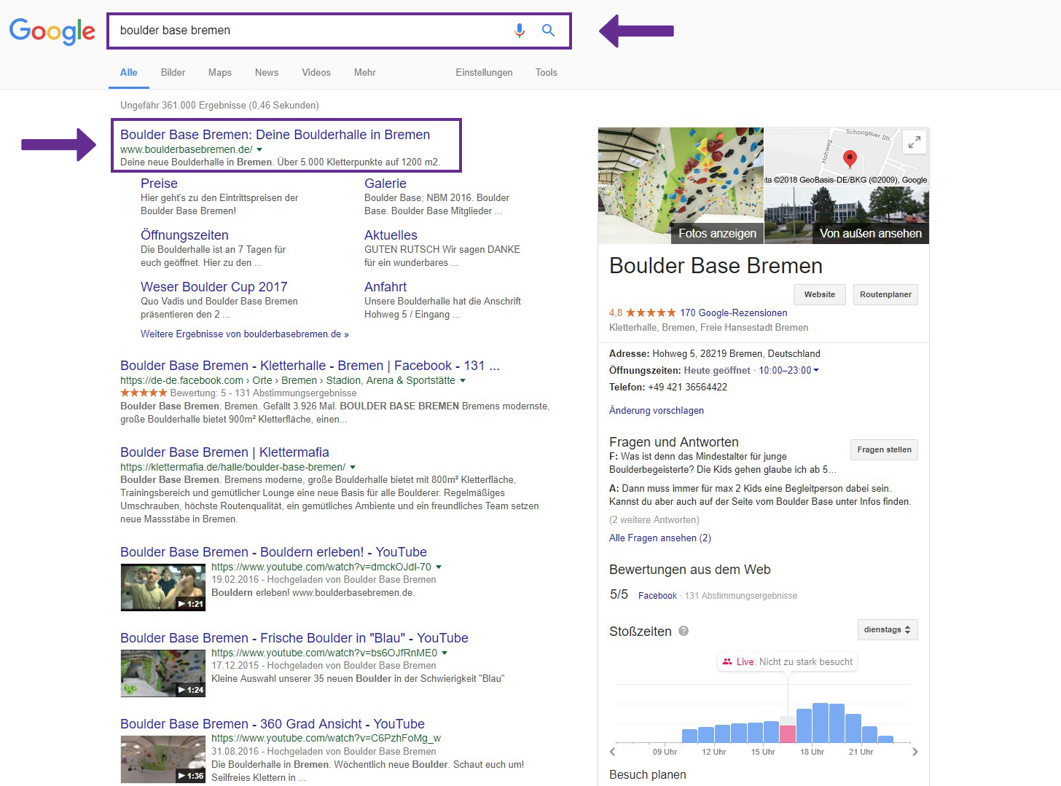Image resolution: width=1061 pixels, height=786 pixels.
Task: Switch to the Maps tab
Action: 219,72
